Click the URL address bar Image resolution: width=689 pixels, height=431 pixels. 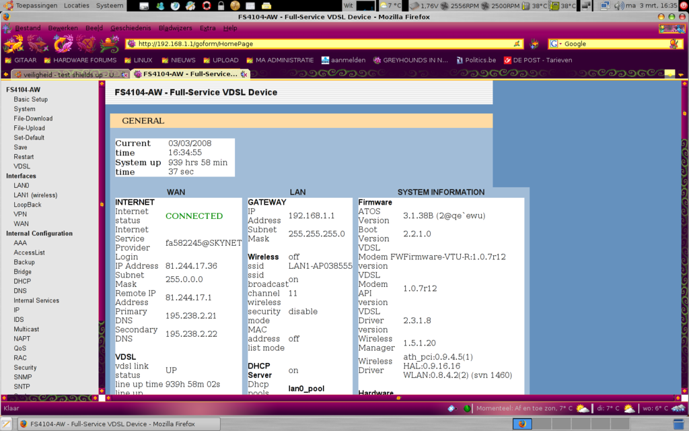pyautogui.click(x=323, y=44)
